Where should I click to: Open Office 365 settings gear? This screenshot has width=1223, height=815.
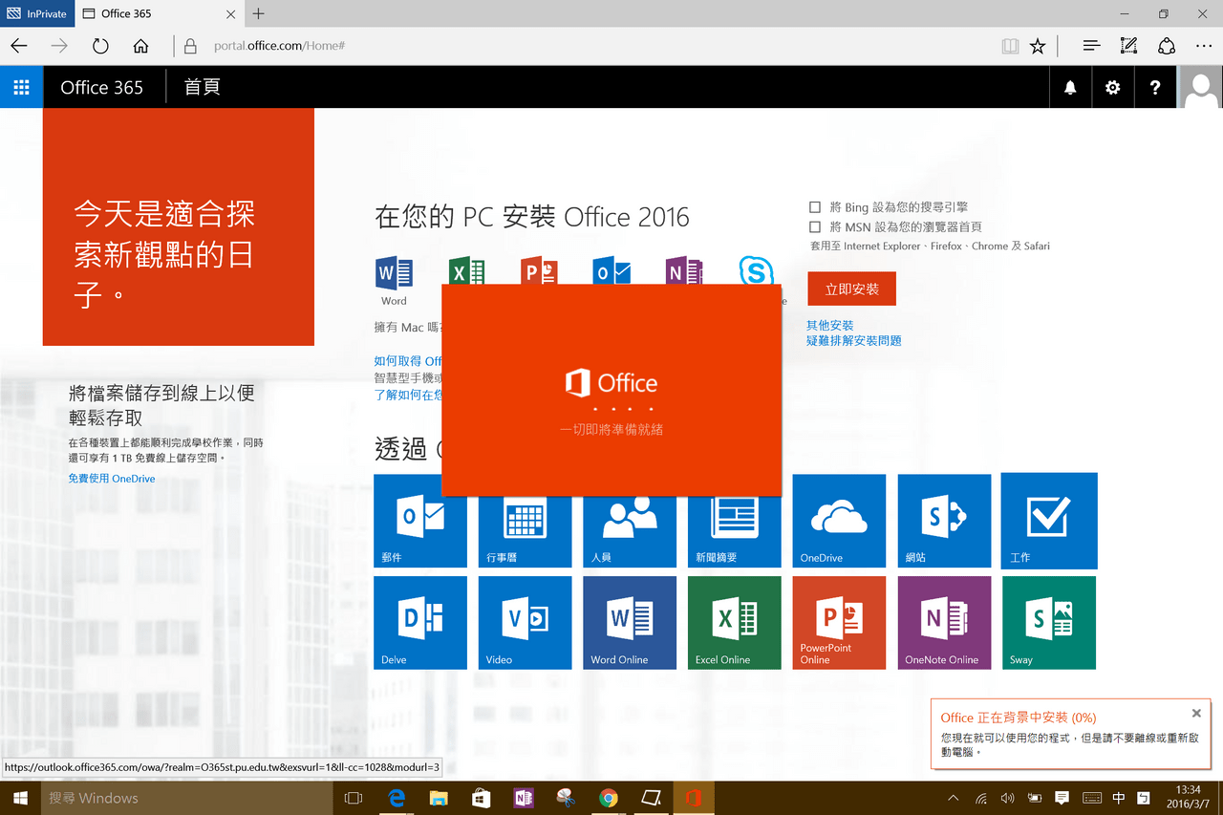(1112, 88)
